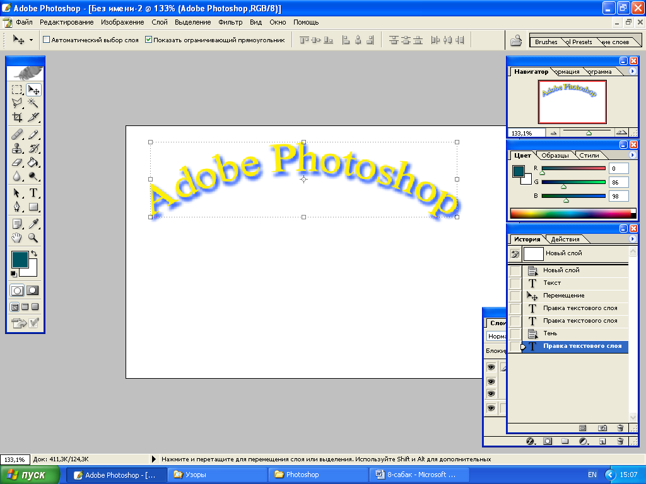Set history brush source beside 'Тень' state

(515, 333)
